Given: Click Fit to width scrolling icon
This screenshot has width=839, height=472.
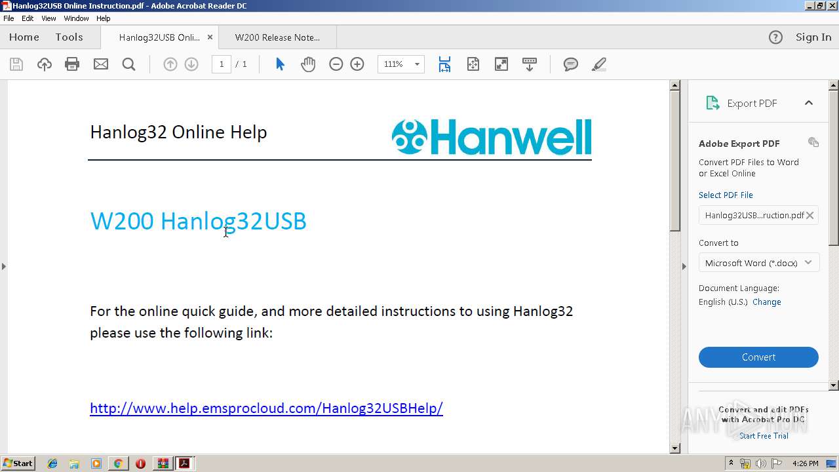Looking at the screenshot, I should (x=444, y=64).
